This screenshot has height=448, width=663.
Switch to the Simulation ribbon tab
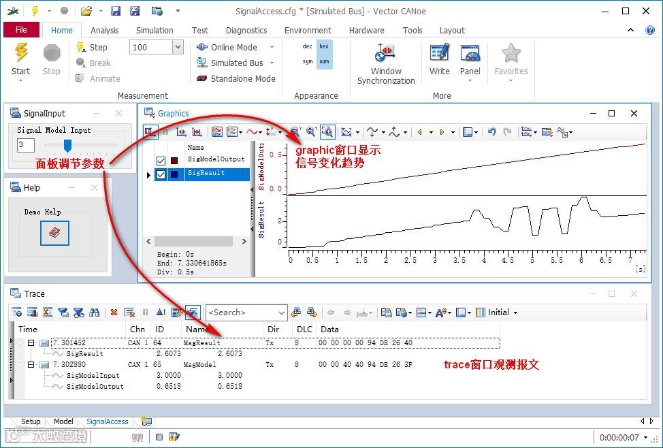155,30
